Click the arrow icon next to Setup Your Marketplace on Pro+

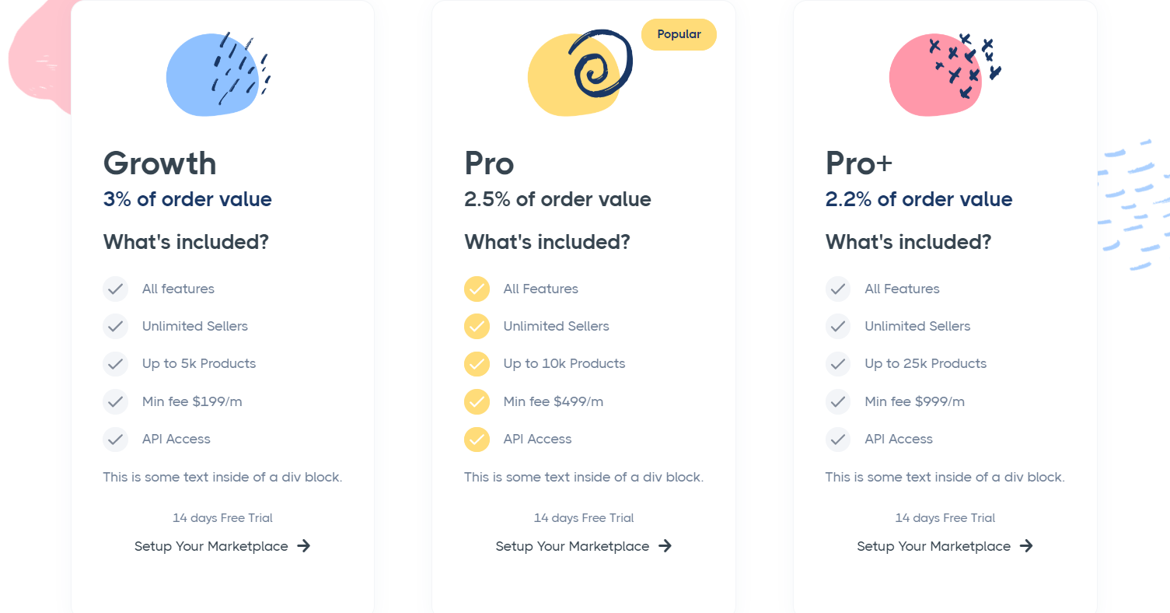(x=1028, y=546)
